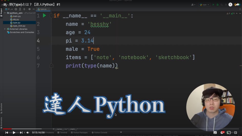Viewport: 242px width, 136px height.
Task: Open the YouTube playlist menu icon
Action: pos(5,5)
